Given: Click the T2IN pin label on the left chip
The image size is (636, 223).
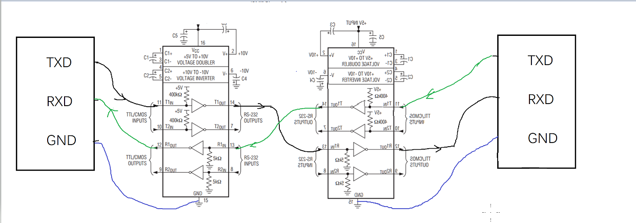Looking at the screenshot, I should pos(170,127).
